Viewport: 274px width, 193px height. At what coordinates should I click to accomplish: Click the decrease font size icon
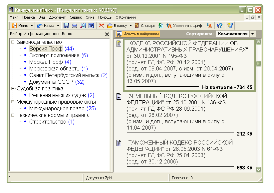coord(209,26)
